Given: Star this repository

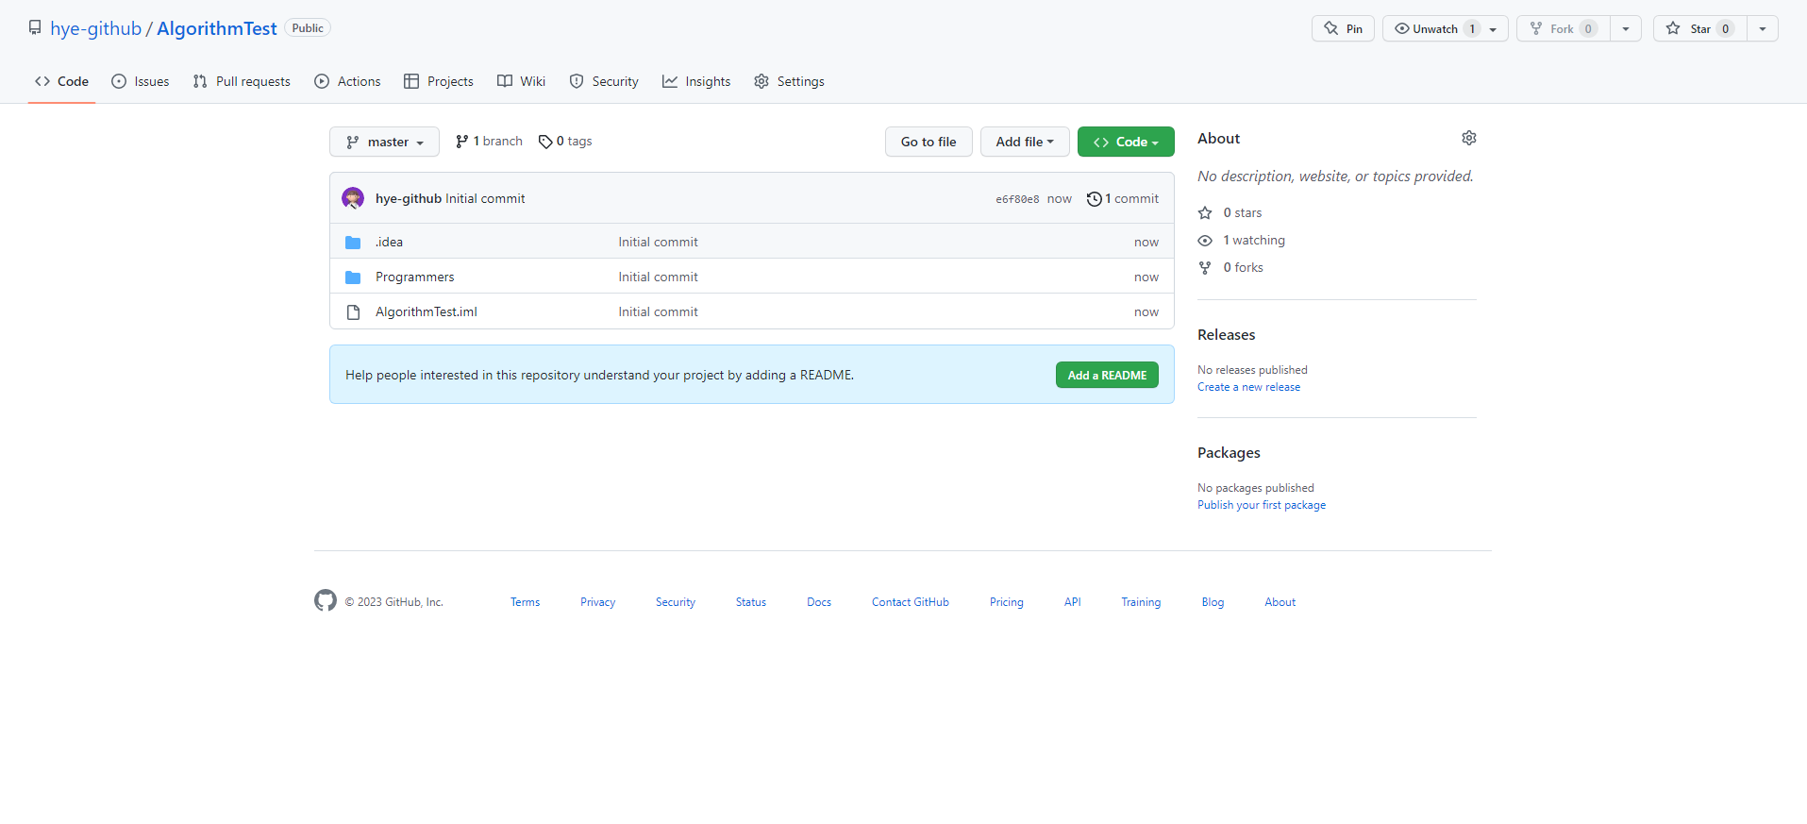Looking at the screenshot, I should (1699, 28).
